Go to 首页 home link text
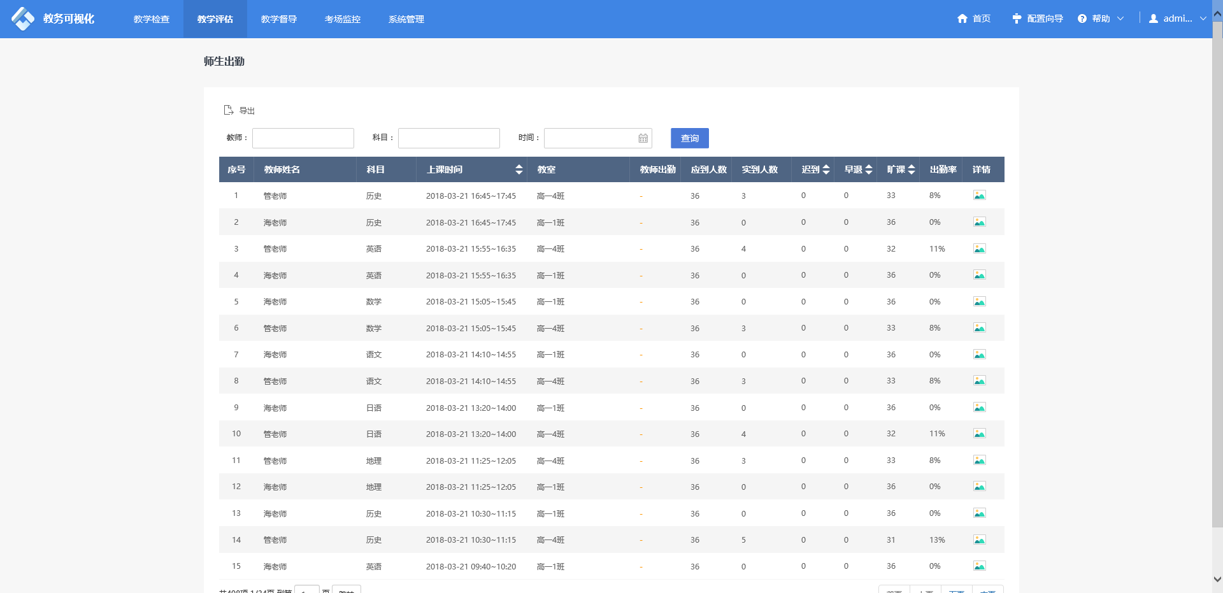This screenshot has width=1223, height=593. 982,18
